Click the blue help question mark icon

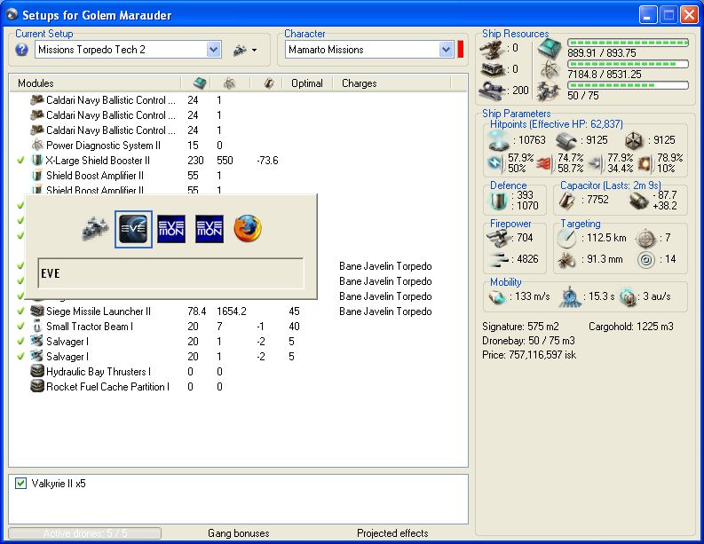[21, 50]
